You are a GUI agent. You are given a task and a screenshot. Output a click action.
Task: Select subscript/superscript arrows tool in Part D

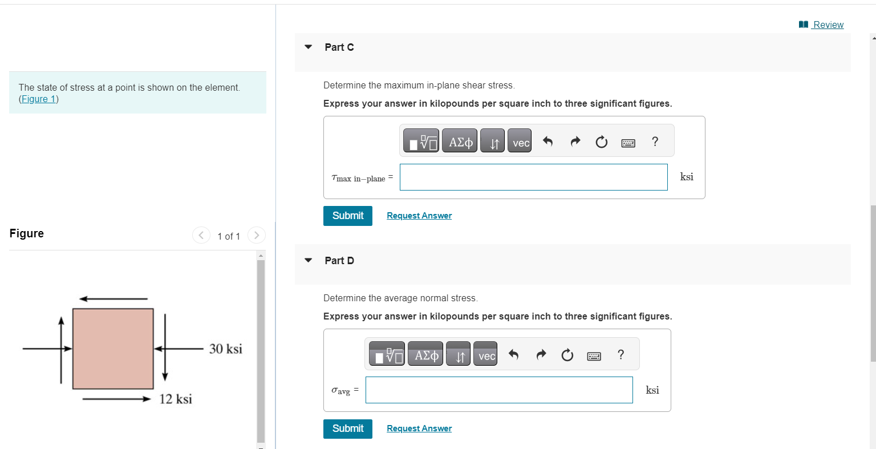(x=458, y=354)
